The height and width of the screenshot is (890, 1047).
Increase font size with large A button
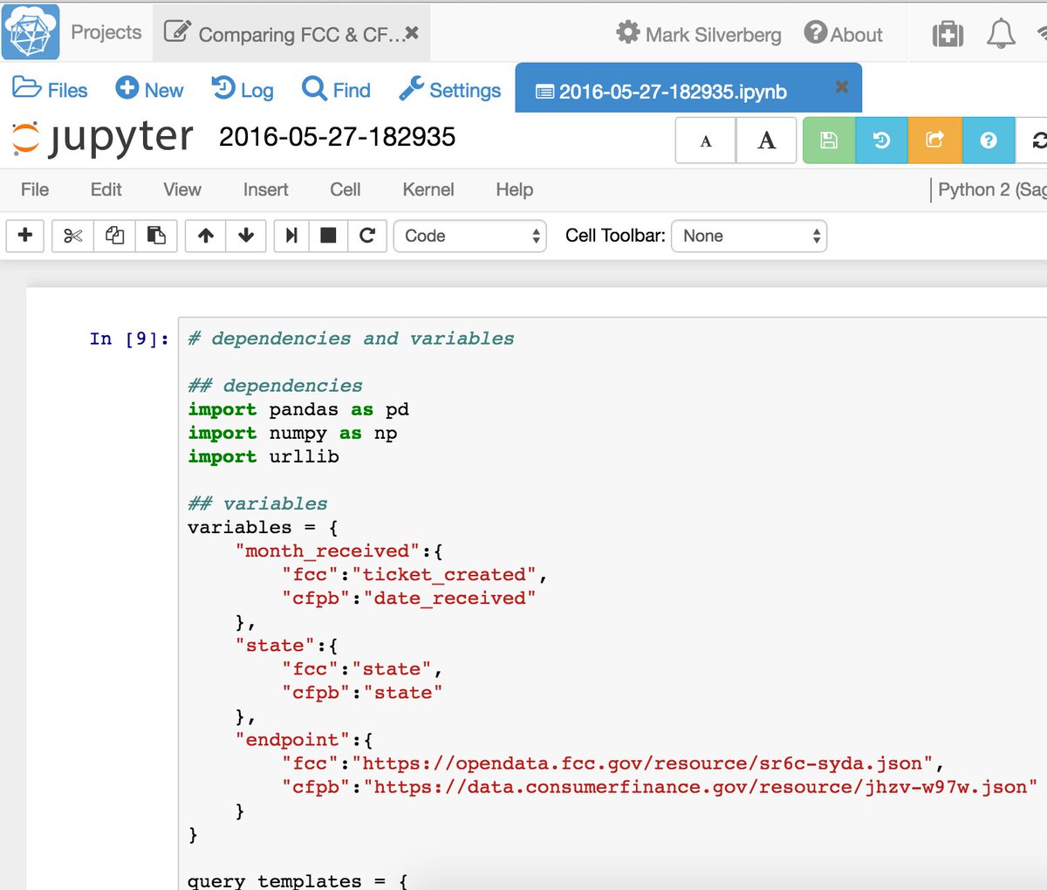(x=766, y=140)
